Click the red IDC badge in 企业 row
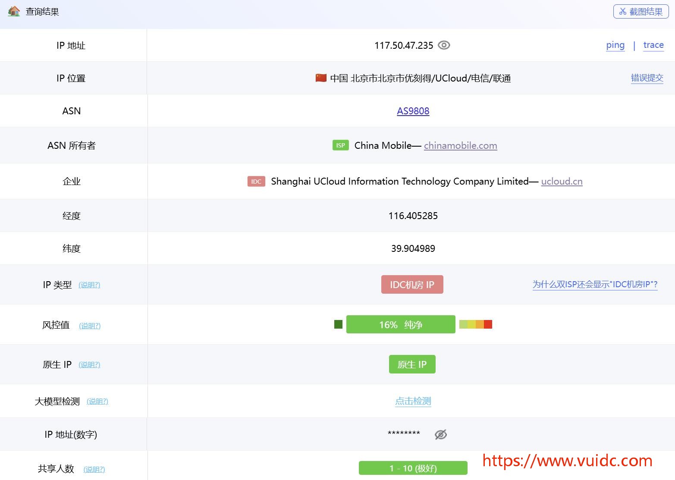The width and height of the screenshot is (675, 480). coord(256,181)
